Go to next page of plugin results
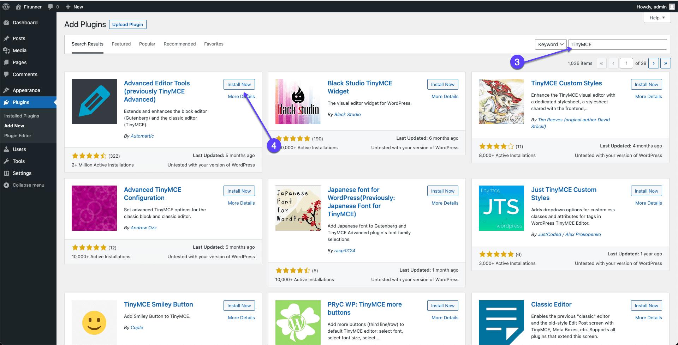678x345 pixels. click(x=654, y=63)
